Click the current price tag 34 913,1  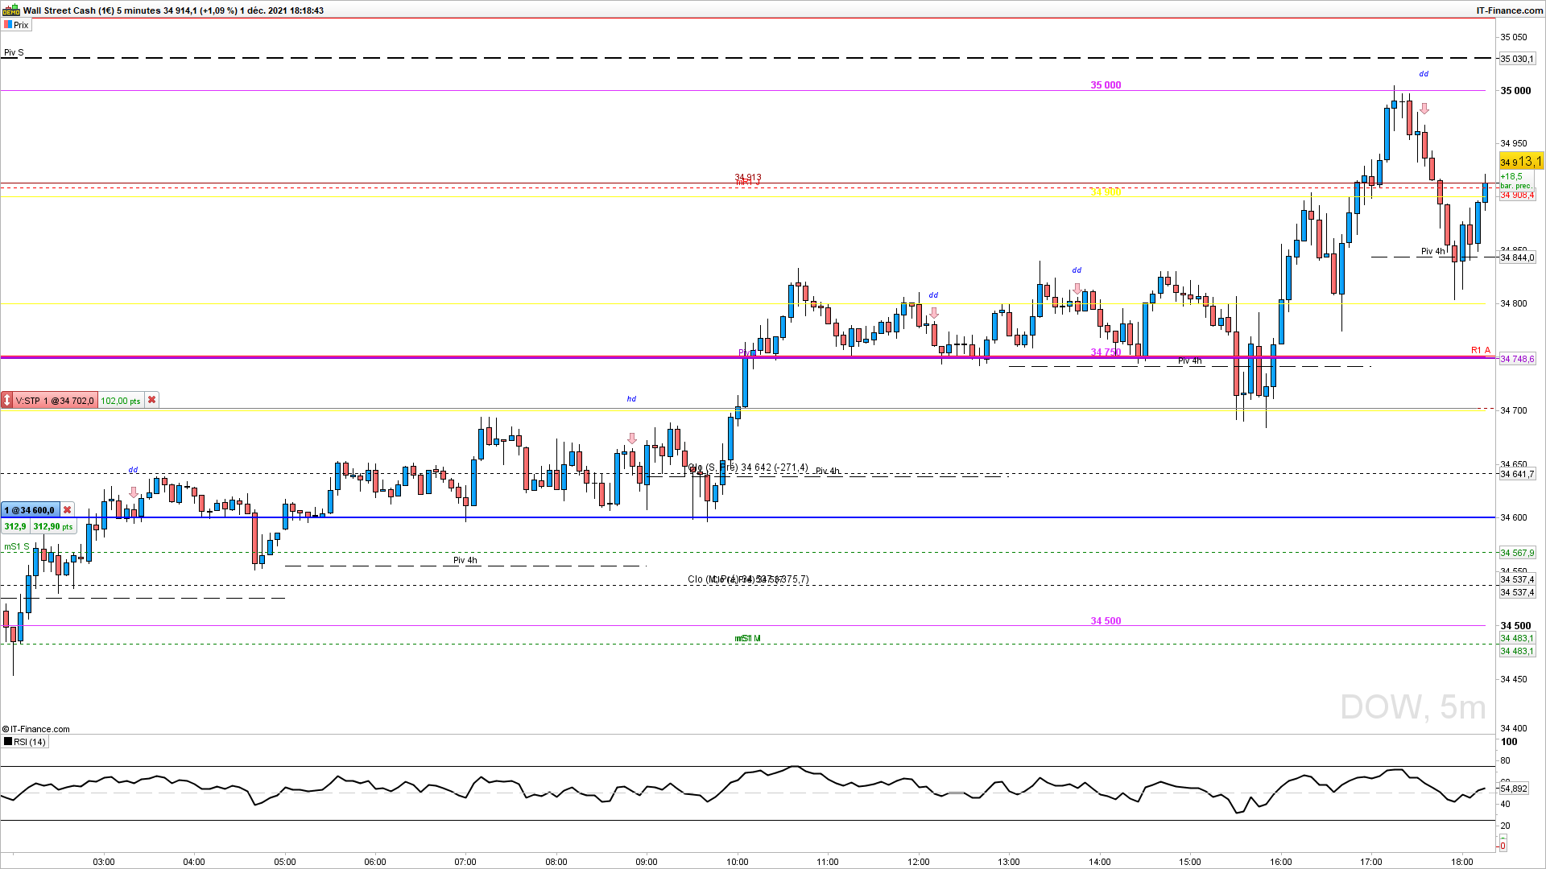tap(1520, 162)
